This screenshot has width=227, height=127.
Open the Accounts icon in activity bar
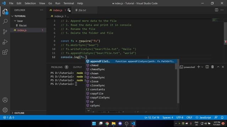click(x=5, y=100)
